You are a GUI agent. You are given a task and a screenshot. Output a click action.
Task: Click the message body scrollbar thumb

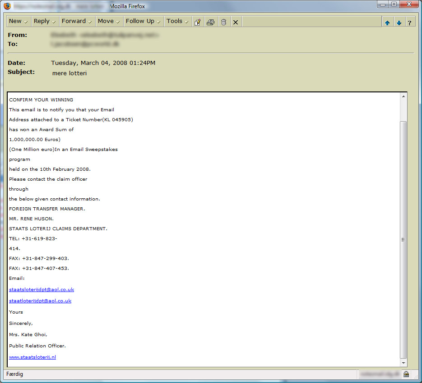click(403, 239)
